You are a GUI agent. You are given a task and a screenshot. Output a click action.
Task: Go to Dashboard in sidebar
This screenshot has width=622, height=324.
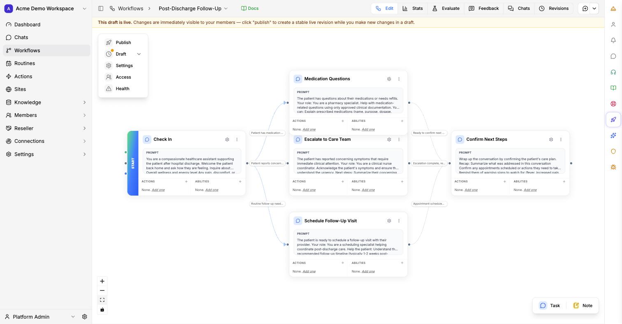(x=46, y=25)
